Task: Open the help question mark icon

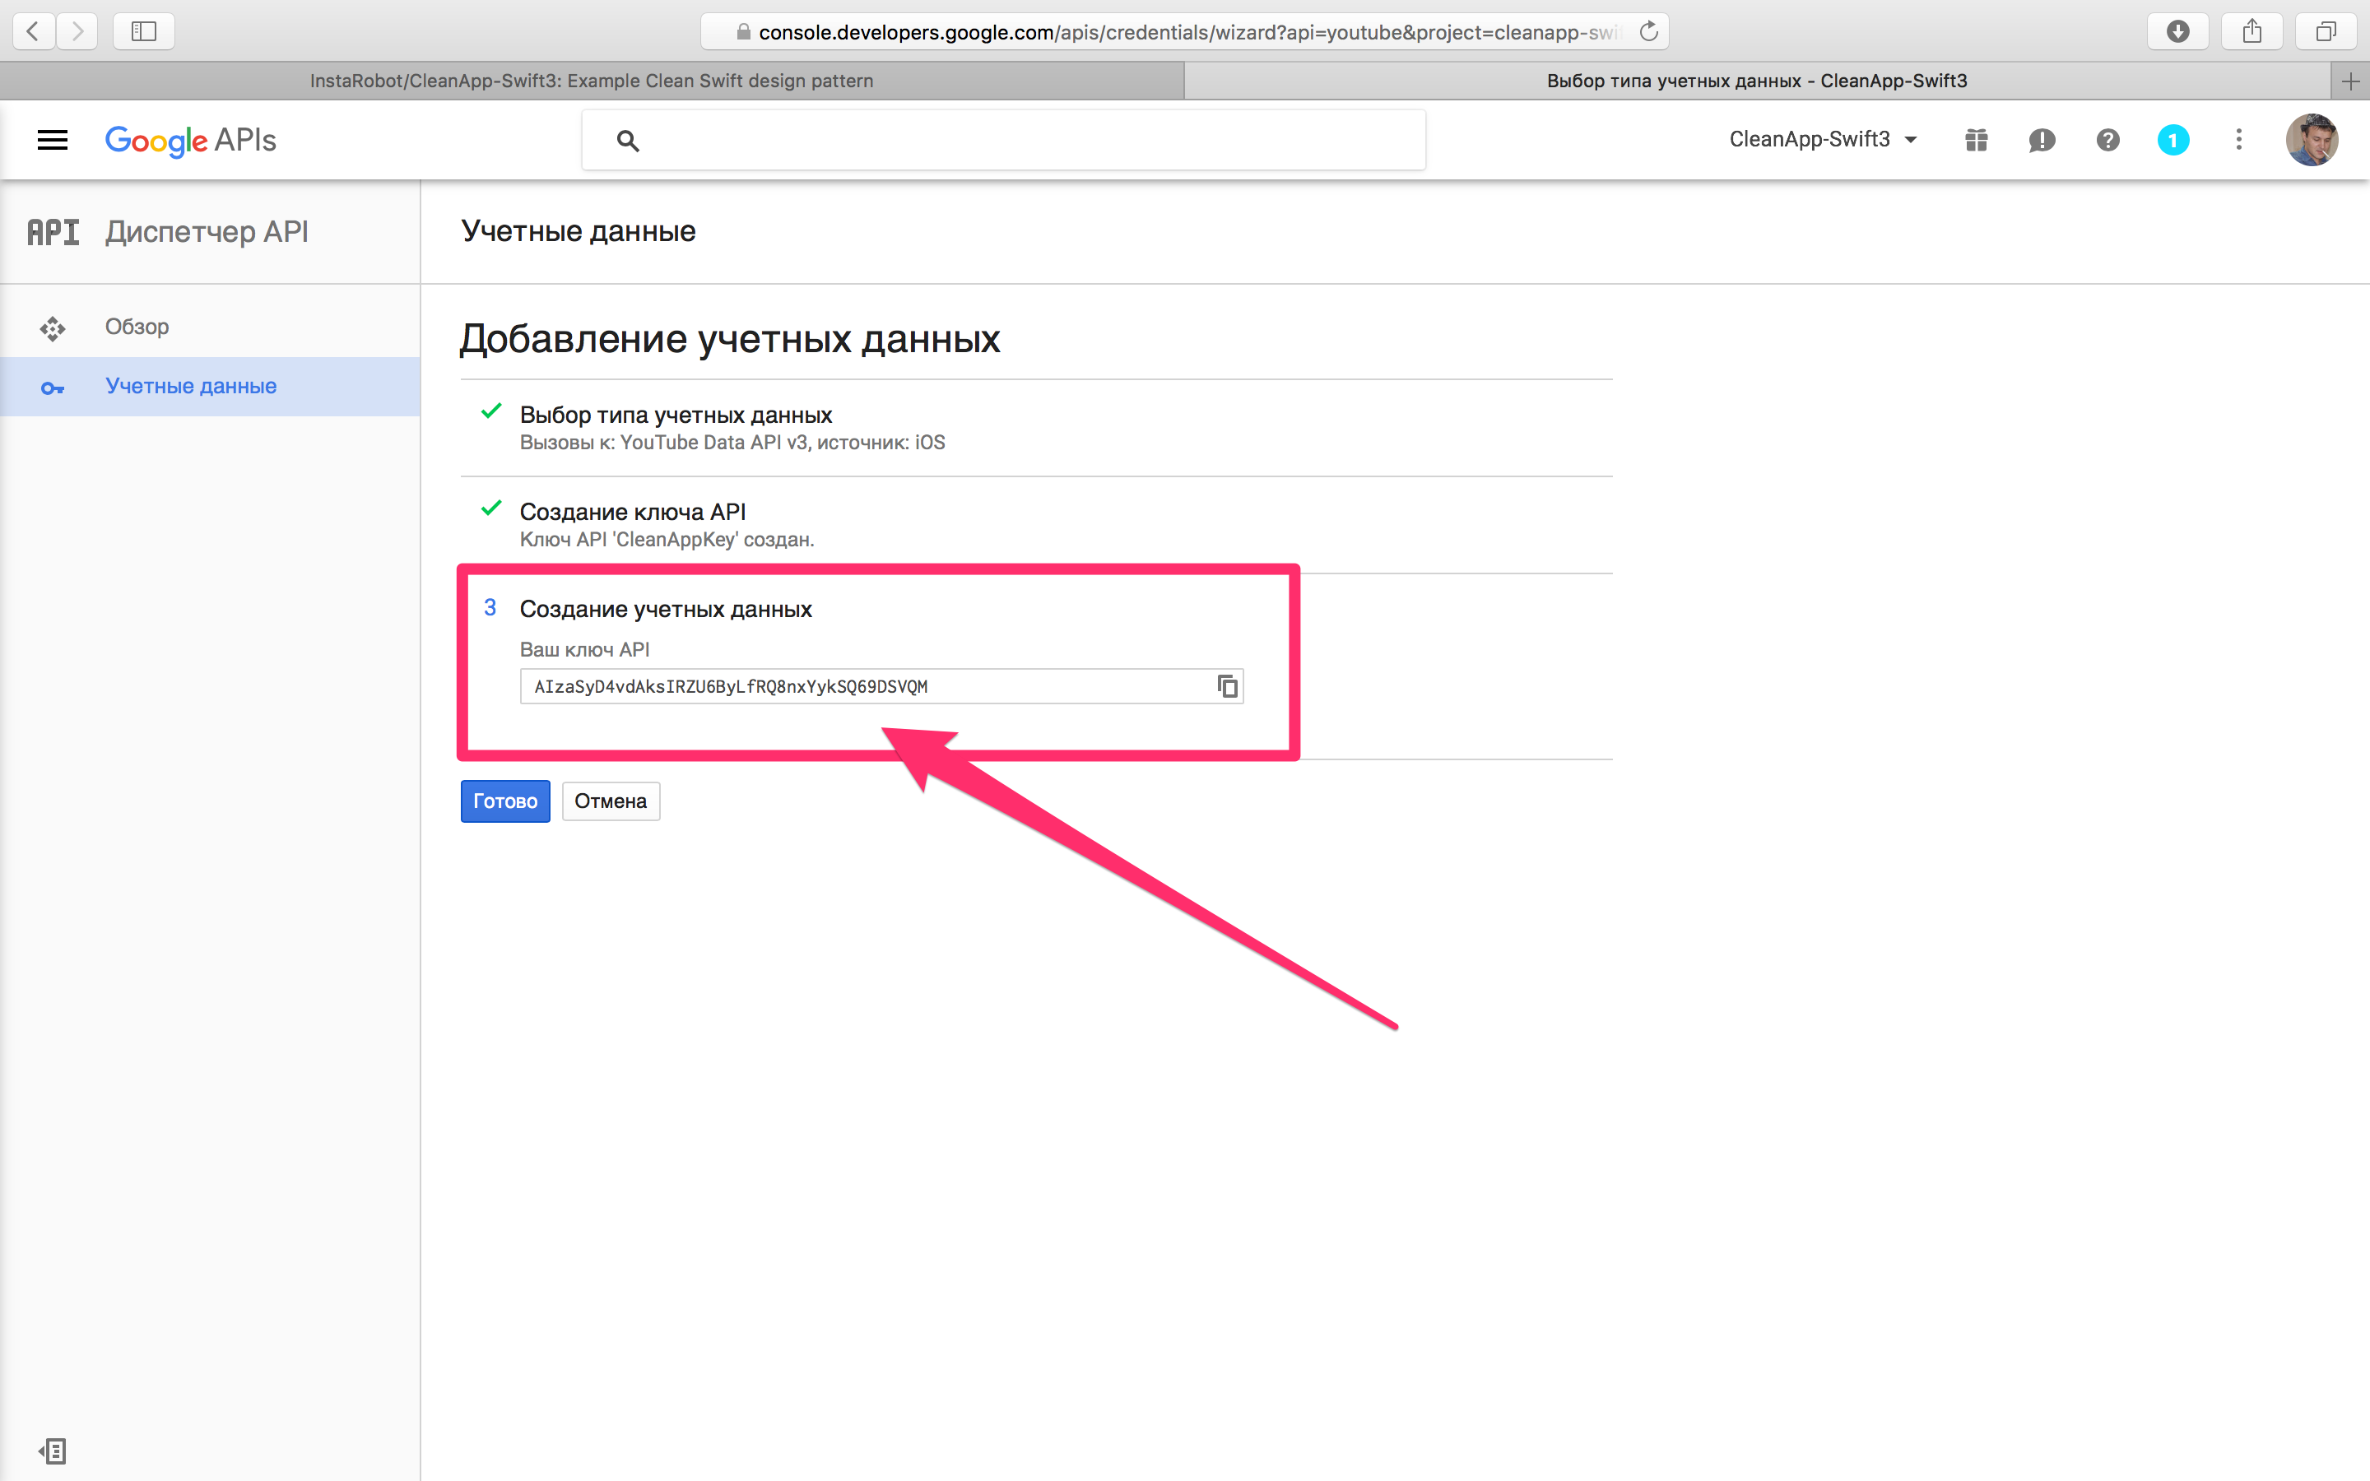Action: [2107, 140]
